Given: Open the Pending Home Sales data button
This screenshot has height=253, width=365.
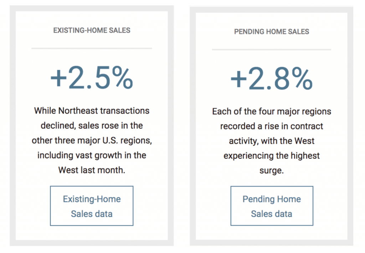Looking at the screenshot, I should pos(272,206).
